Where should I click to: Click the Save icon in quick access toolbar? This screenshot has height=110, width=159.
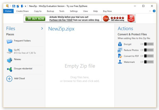[x=14, y=6]
